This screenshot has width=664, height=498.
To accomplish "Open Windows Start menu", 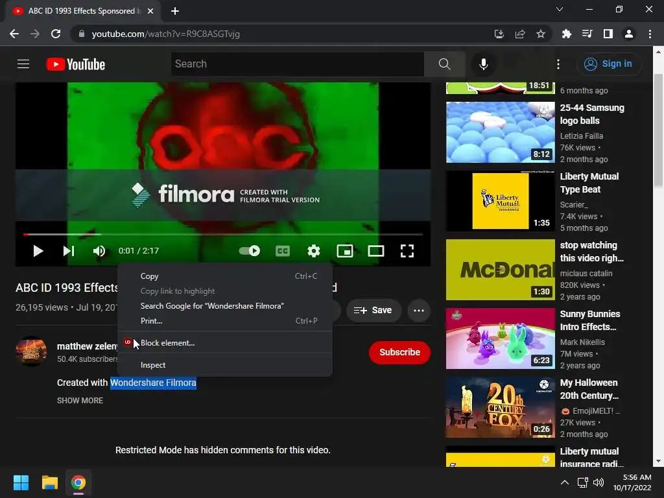I will pyautogui.click(x=21, y=482).
